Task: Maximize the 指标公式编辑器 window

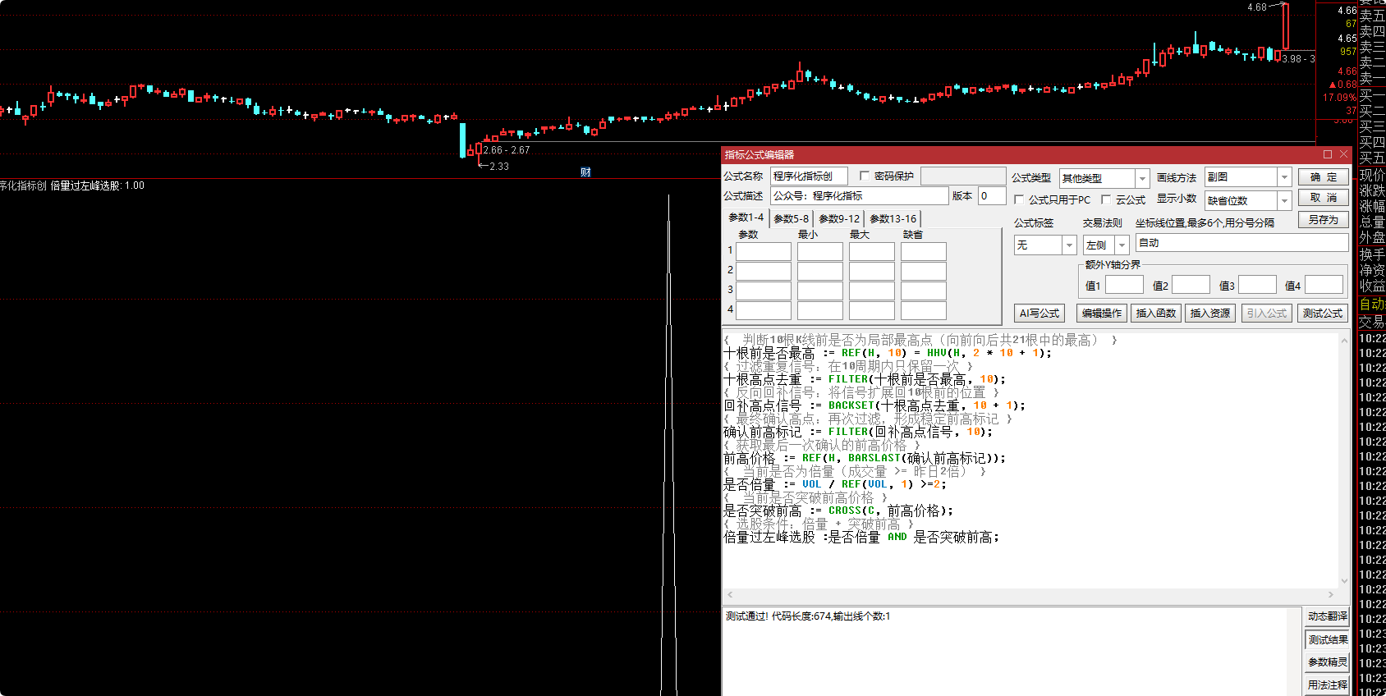Action: pyautogui.click(x=1328, y=154)
